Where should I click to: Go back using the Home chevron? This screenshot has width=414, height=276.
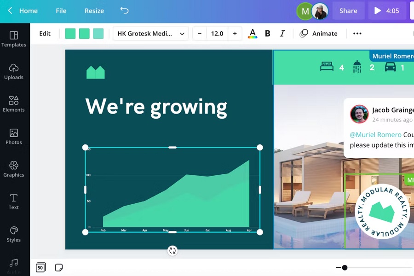tap(10, 11)
